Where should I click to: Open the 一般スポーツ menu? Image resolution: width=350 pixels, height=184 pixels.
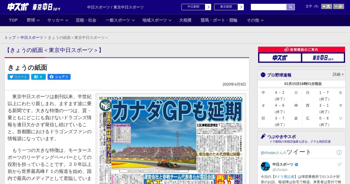coord(118,20)
